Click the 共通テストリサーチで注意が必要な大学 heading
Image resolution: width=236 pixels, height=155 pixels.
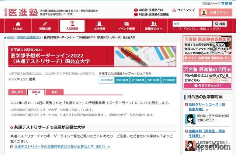[x=49, y=127]
